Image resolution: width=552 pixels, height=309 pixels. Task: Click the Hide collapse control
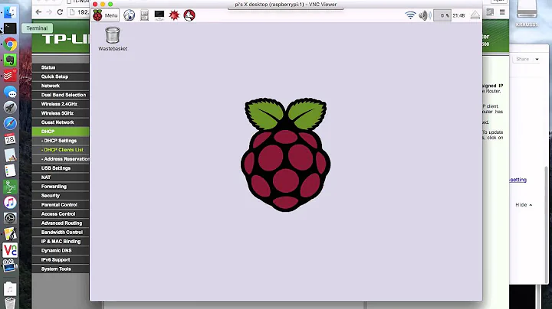[x=524, y=205]
